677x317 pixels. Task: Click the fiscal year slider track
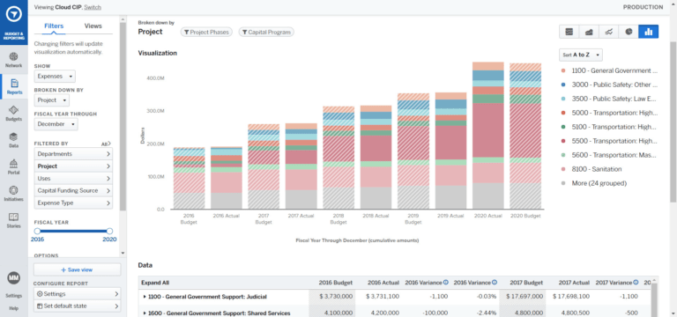click(x=73, y=232)
